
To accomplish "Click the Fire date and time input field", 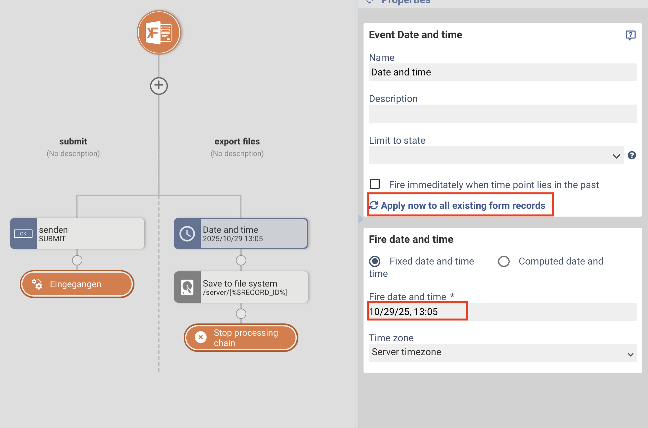I will [503, 311].
